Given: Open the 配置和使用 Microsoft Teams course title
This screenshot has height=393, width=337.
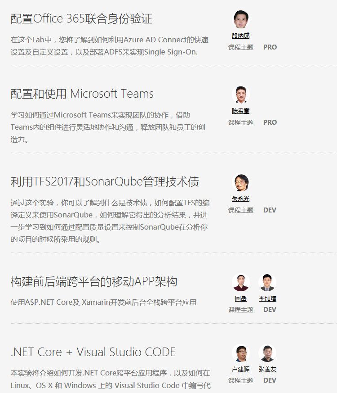Looking at the screenshot, I should 82,94.
